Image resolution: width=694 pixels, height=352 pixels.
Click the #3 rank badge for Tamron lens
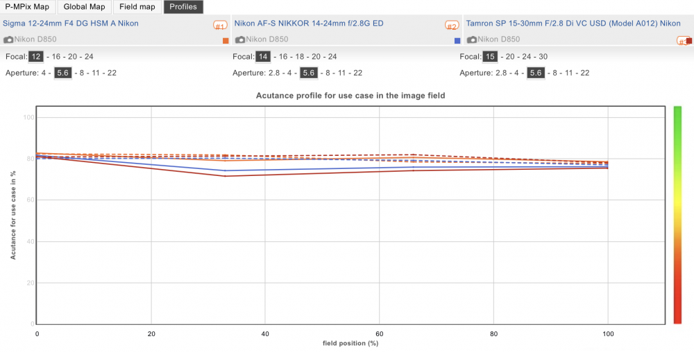[682, 42]
